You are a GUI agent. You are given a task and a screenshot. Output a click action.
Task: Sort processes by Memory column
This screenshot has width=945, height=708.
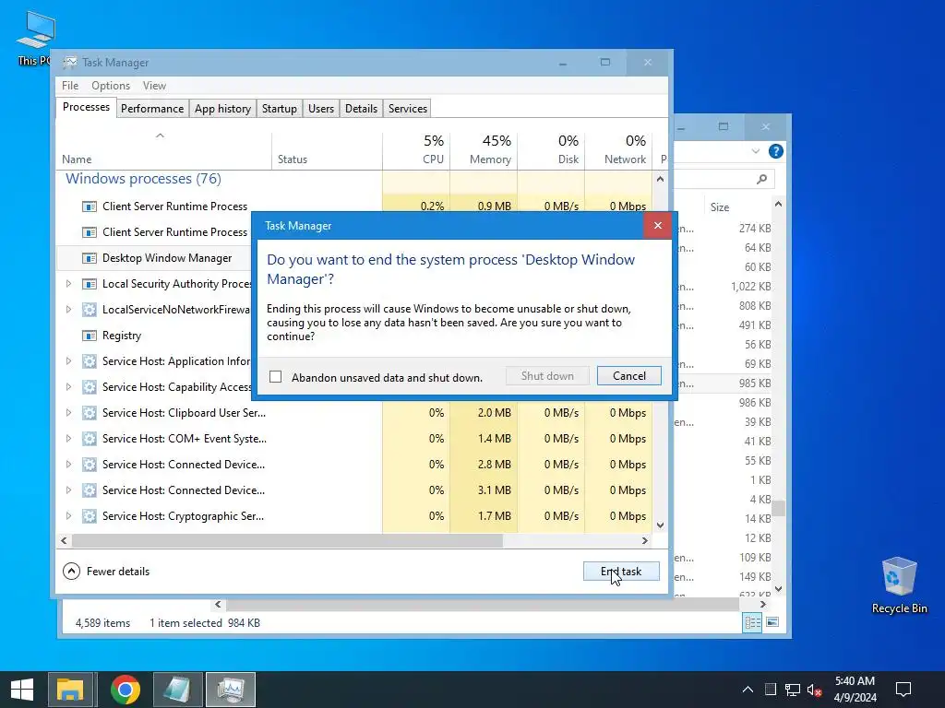[484, 150]
